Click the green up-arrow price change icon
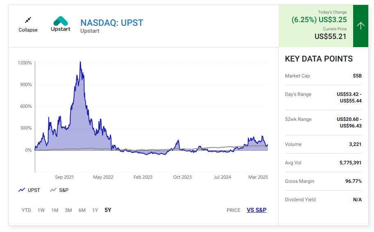The image size is (374, 232). coord(360,26)
